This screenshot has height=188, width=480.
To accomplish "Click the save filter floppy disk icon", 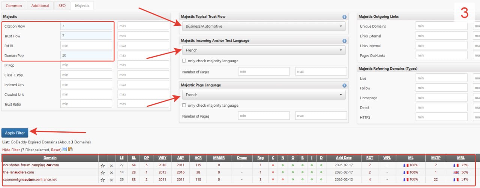I will (x=65, y=149).
